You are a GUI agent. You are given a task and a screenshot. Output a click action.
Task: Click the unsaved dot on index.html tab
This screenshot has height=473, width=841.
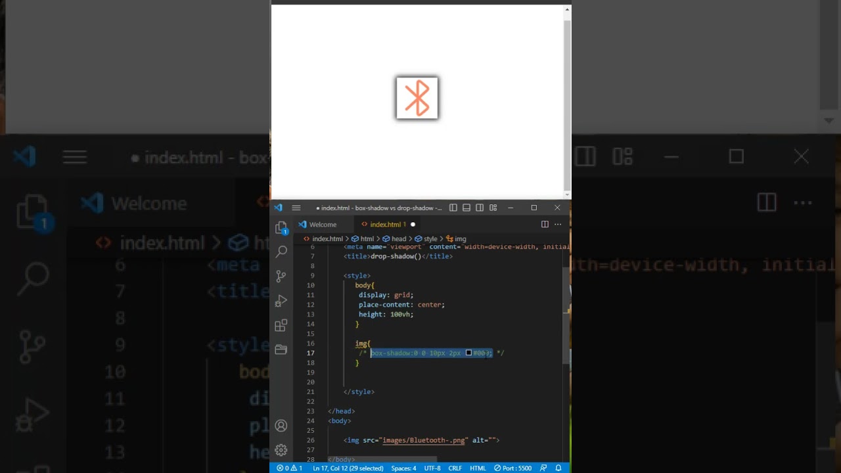[413, 225]
